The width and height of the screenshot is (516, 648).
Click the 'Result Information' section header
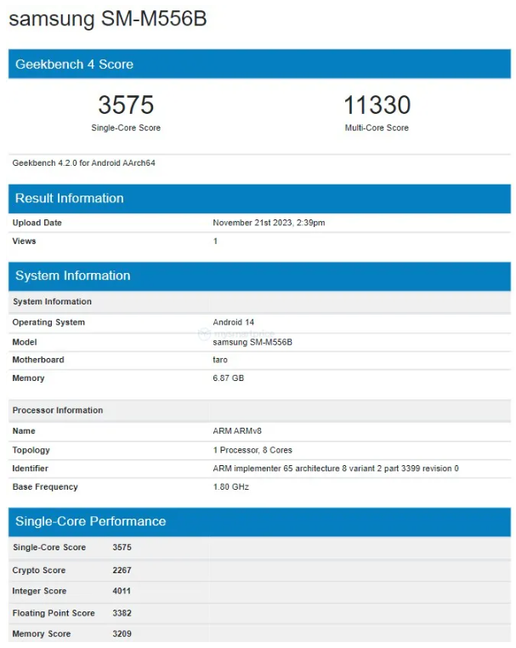coord(259,198)
